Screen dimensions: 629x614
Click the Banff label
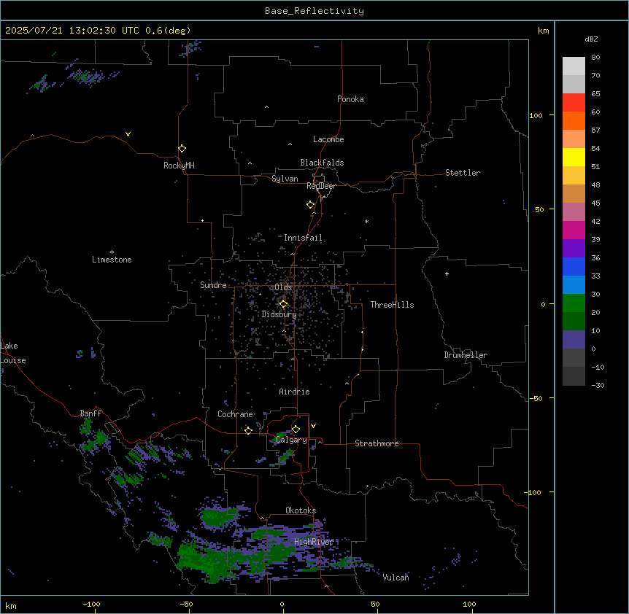click(x=90, y=413)
